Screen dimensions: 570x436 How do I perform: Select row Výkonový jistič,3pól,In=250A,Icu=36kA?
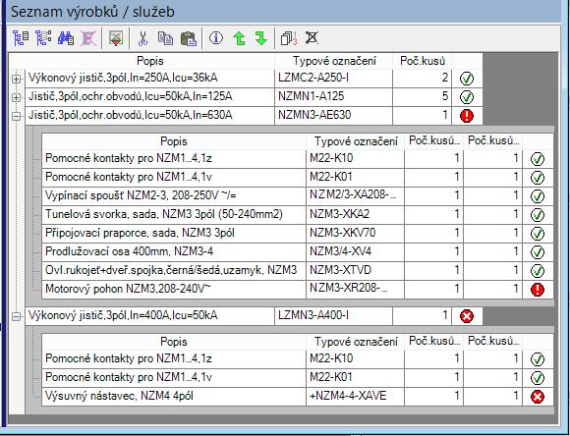point(254,79)
